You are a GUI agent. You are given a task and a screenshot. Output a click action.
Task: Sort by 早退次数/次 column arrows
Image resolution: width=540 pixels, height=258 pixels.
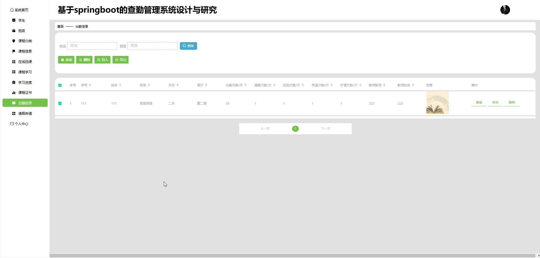pyautogui.click(x=331, y=85)
